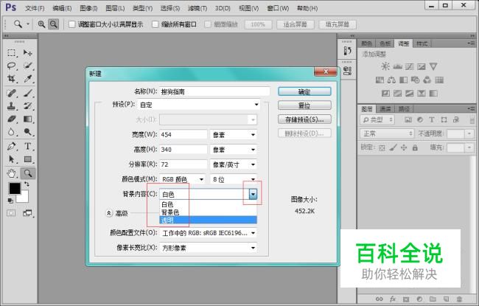The width and height of the screenshot is (479, 306).
Task: Click Zoom Out option in options bar
Action: click(x=54, y=24)
